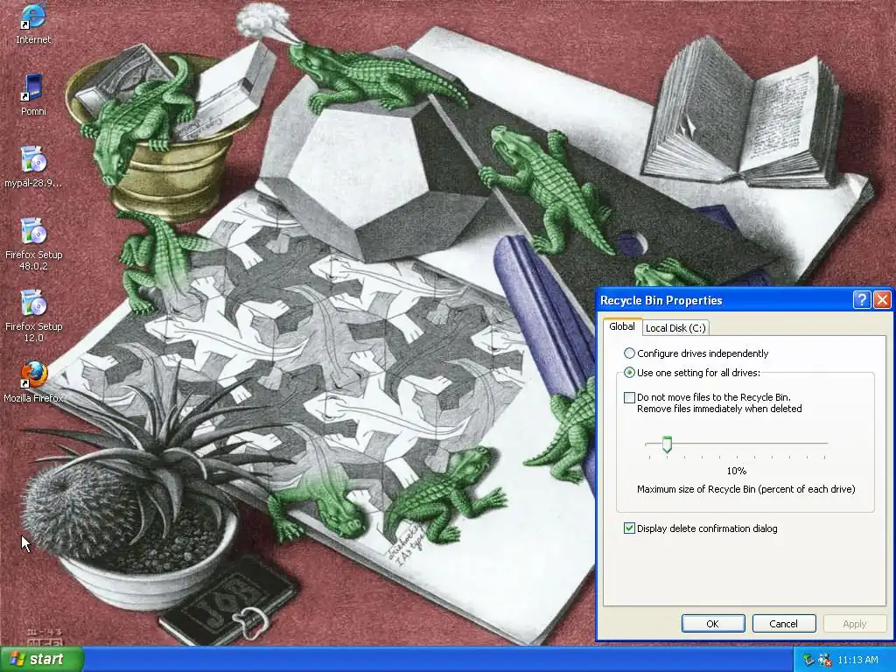Click the 10% slider value label
The image size is (896, 672).
click(x=736, y=471)
